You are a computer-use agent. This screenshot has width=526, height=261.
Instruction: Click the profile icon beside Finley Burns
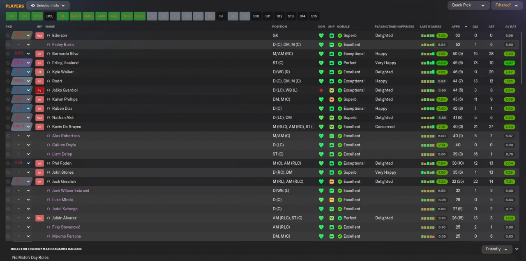pos(49,45)
